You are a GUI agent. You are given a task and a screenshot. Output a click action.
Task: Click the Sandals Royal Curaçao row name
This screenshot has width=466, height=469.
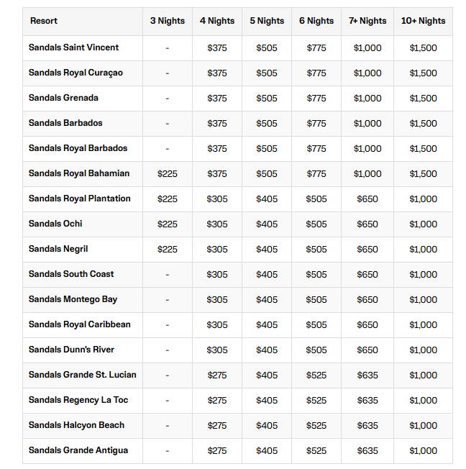pyautogui.click(x=76, y=73)
